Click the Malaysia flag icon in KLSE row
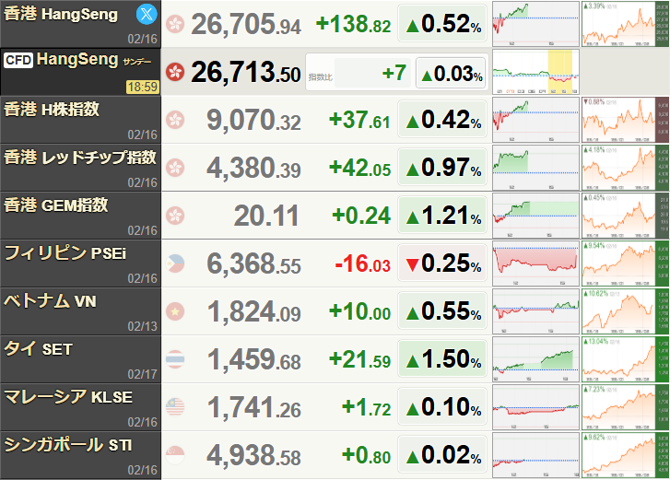670x480 pixels. point(175,407)
